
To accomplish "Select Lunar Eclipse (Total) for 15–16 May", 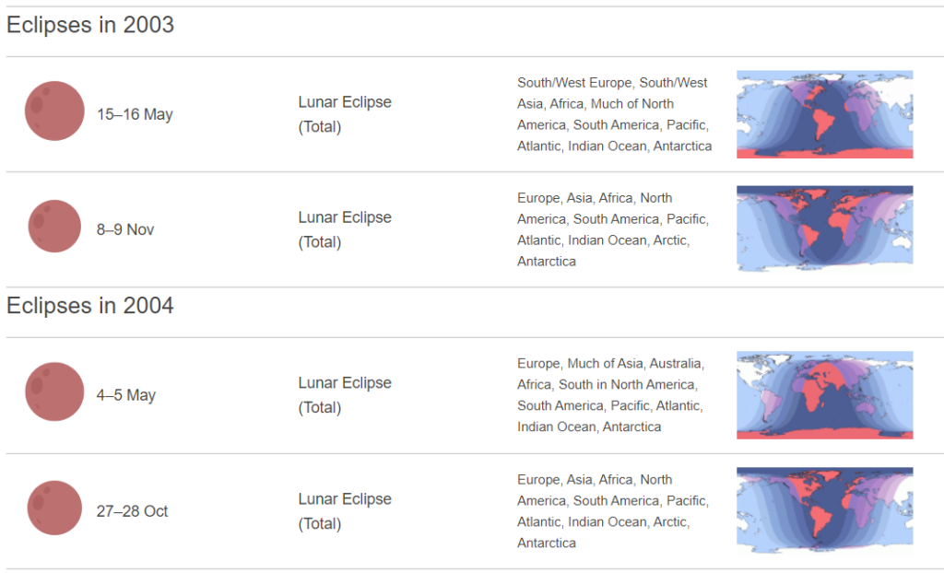I will pos(345,114).
